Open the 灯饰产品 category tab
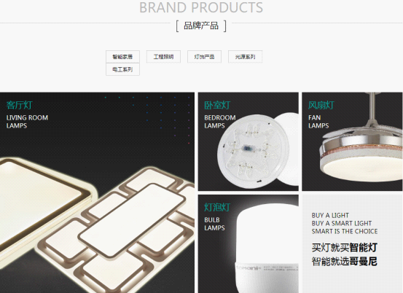This screenshot has height=293, width=403. (x=204, y=57)
